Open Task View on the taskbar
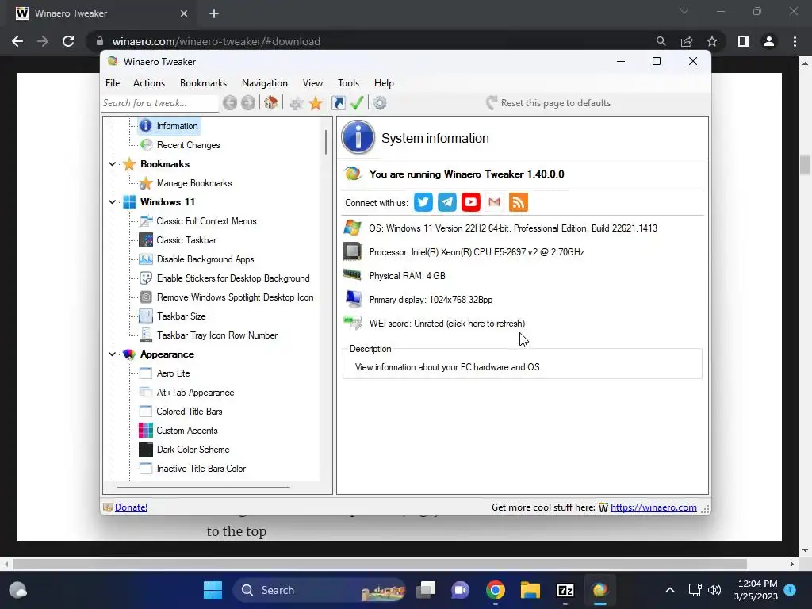The width and height of the screenshot is (812, 609). [426, 590]
